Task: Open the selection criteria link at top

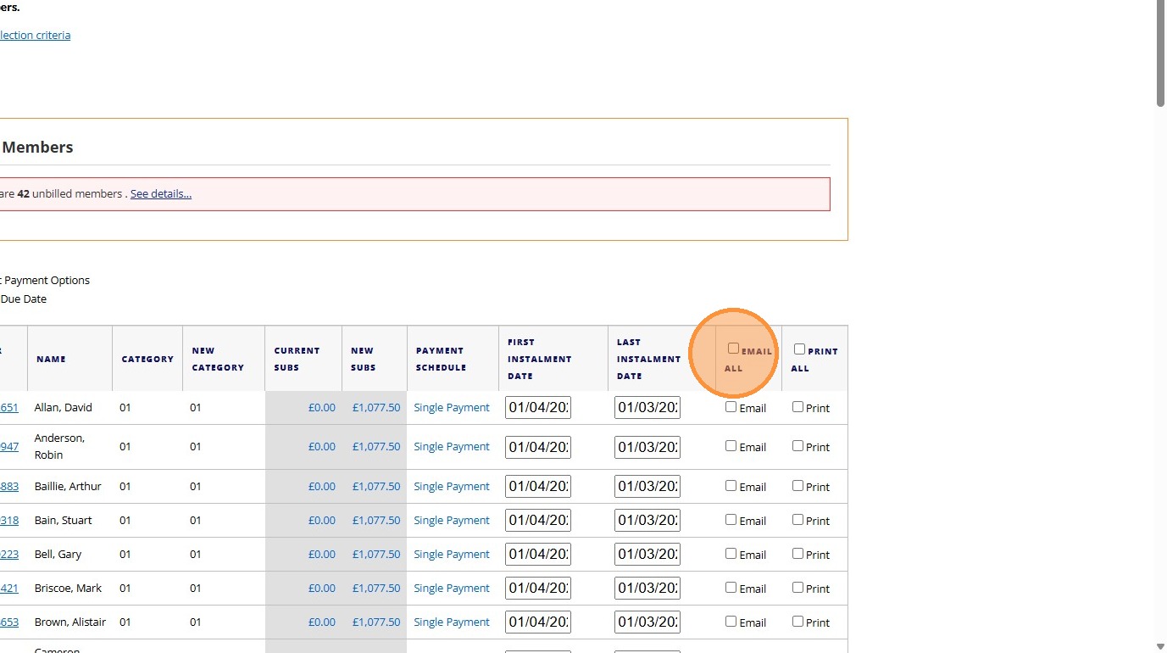Action: [x=35, y=35]
